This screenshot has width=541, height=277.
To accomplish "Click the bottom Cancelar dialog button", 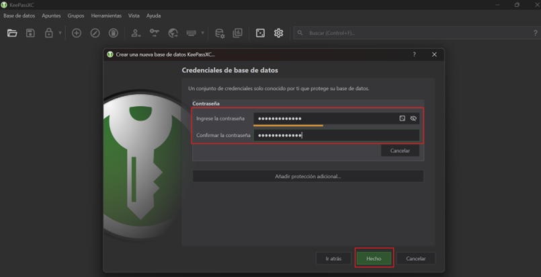I will pos(416,258).
